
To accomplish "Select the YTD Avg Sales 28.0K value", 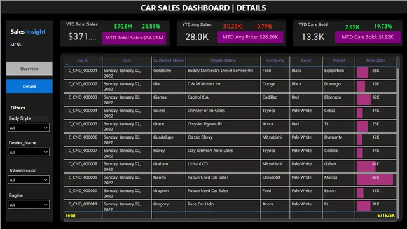I will tap(197, 37).
